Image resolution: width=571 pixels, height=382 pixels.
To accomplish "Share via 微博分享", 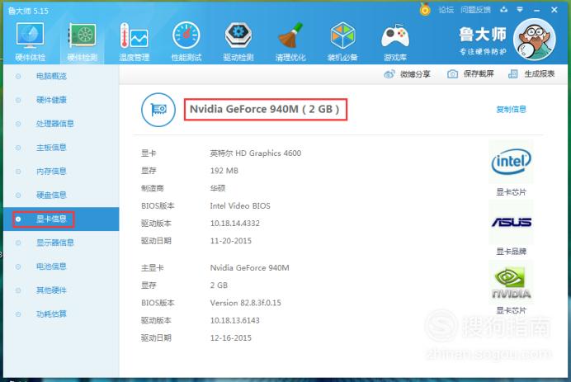I will click(x=407, y=74).
